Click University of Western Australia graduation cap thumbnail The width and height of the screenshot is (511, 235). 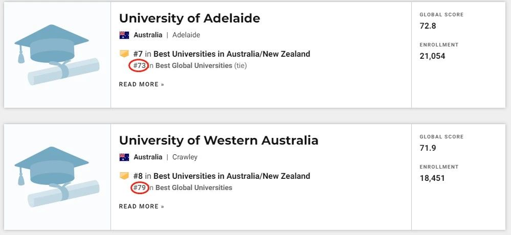(57, 177)
